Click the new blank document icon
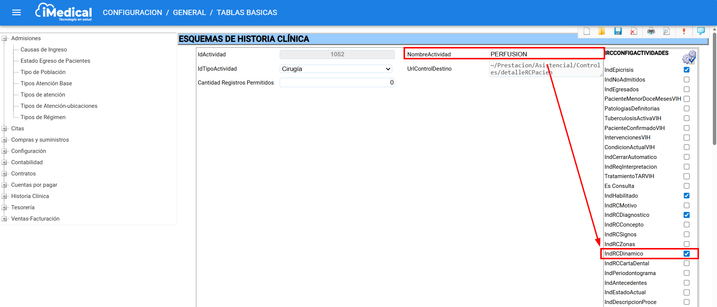The image size is (717, 307). point(587,31)
